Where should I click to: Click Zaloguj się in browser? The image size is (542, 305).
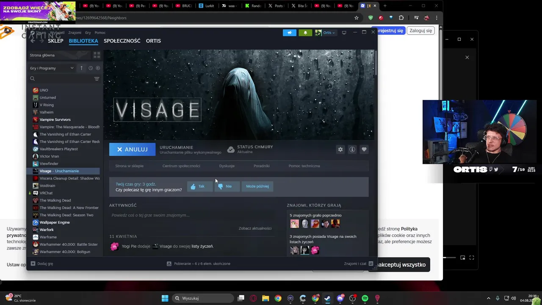pos(420,30)
